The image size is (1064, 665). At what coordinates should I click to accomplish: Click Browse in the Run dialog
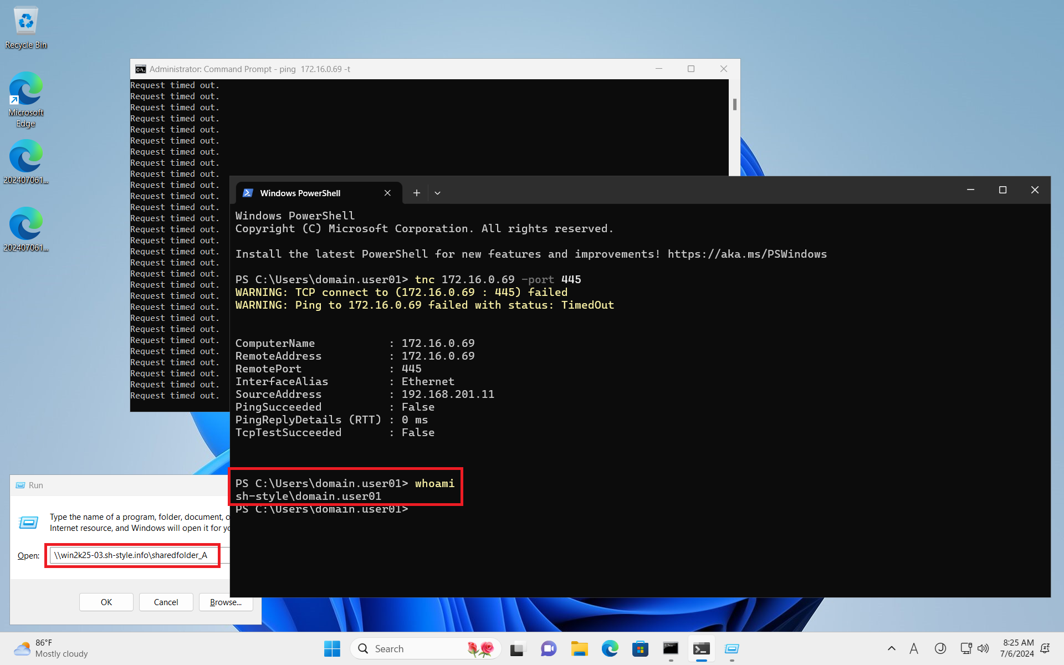click(226, 602)
